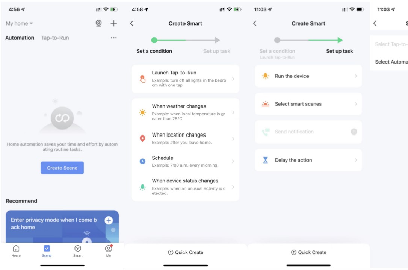Open the Automation tab
408x270 pixels.
tap(19, 38)
